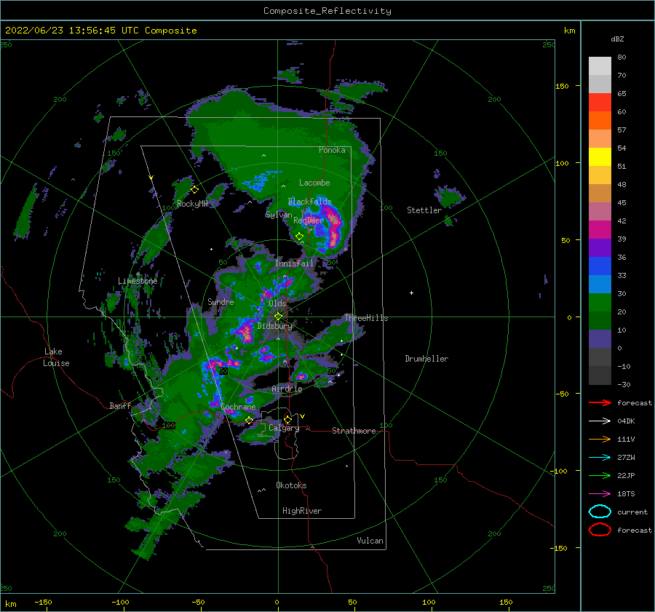Viewport: 655px width, 612px height.
Task: Click the purple 10 dBZ color swatch
Action: click(x=600, y=338)
